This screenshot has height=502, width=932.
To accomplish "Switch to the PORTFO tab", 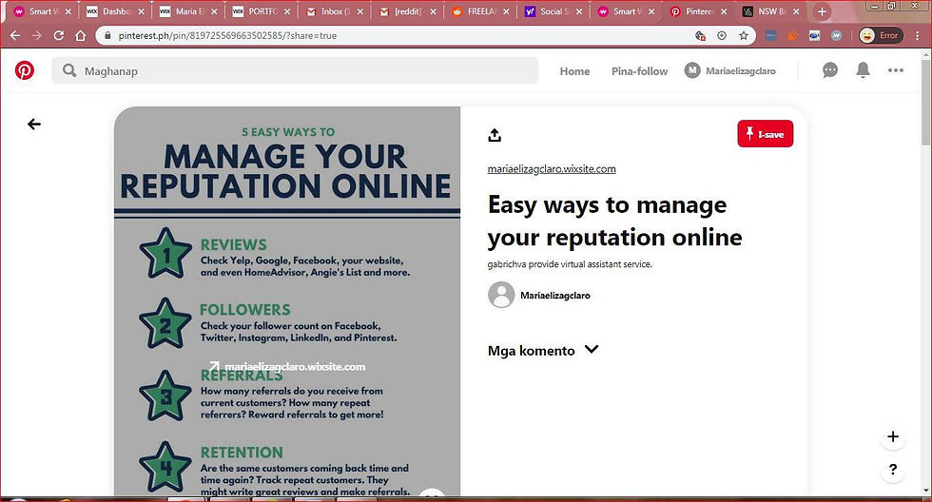I will pyautogui.click(x=262, y=11).
